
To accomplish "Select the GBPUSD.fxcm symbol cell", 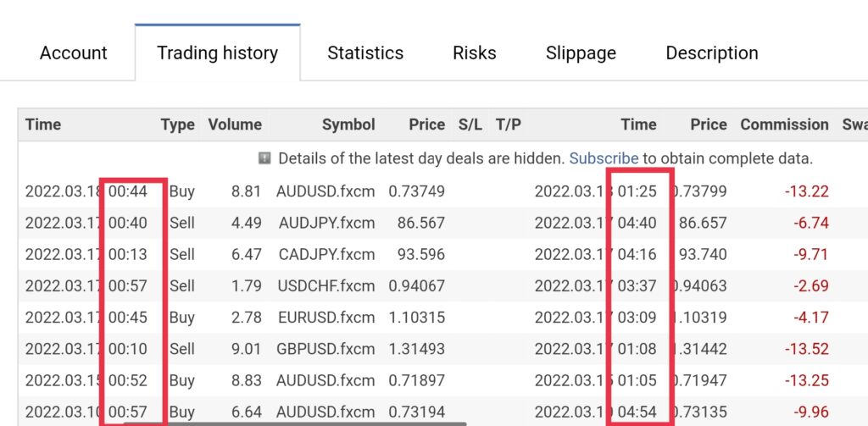I will pyautogui.click(x=325, y=349).
